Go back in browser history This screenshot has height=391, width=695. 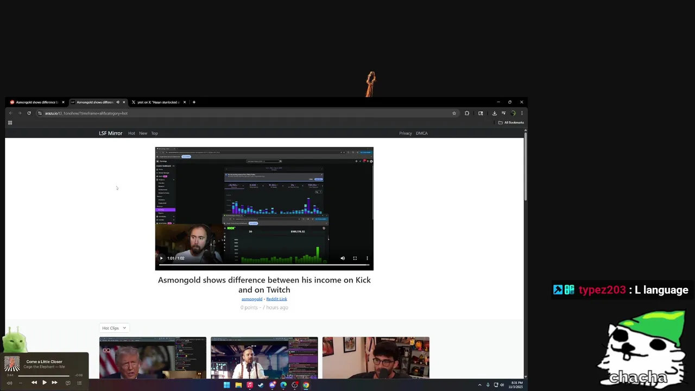(10, 113)
